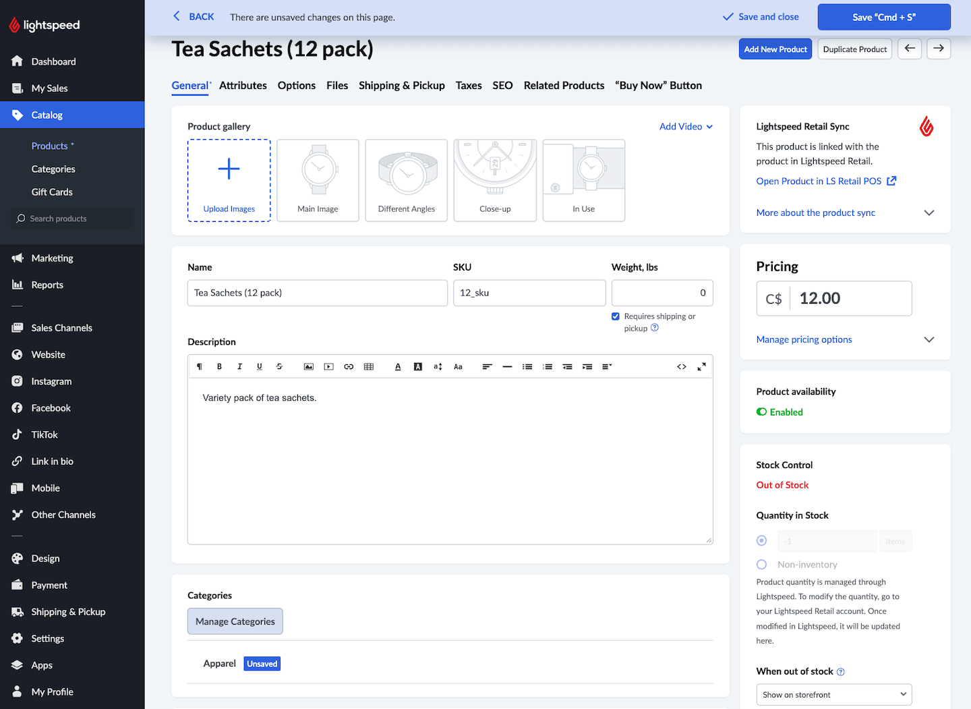The height and width of the screenshot is (709, 971).
Task: Open Categories under Catalog
Action: coord(53,169)
